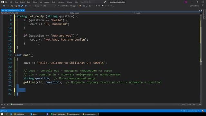Collapse the if block on line 12

(16, 36)
